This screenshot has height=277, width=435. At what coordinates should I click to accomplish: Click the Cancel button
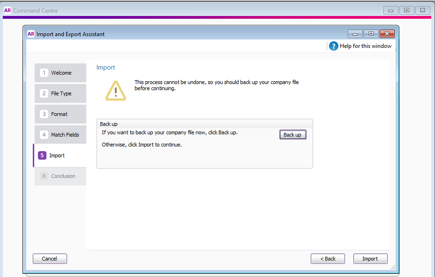[x=50, y=259]
